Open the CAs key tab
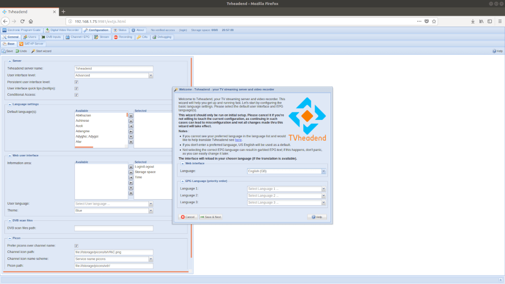 click(142, 37)
